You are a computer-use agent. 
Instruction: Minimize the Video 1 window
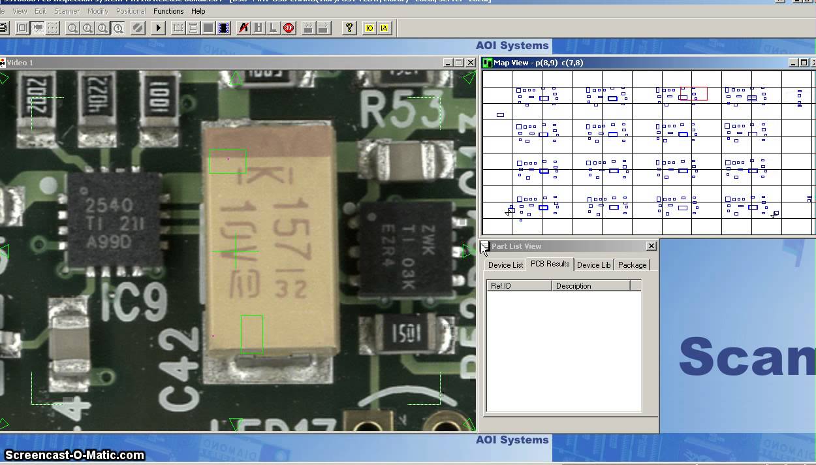[448, 63]
